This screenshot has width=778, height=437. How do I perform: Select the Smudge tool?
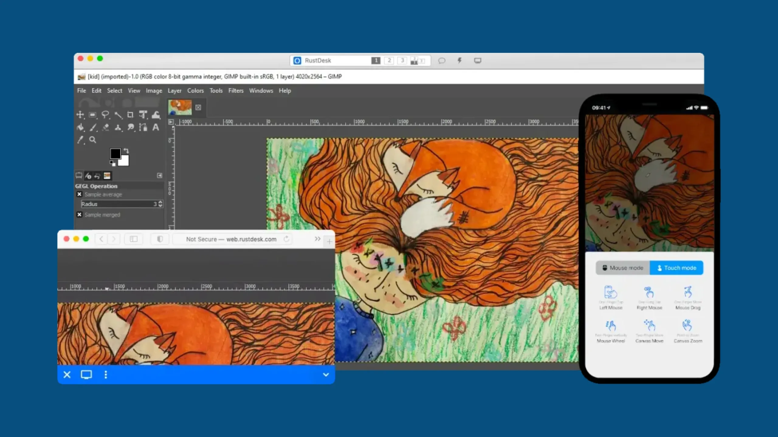(131, 127)
